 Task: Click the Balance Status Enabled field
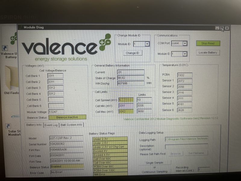(67, 167)
